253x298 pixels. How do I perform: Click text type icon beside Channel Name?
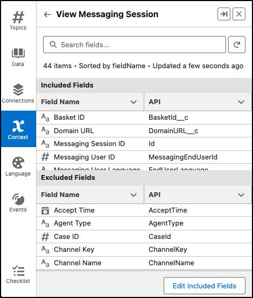pos(45,263)
